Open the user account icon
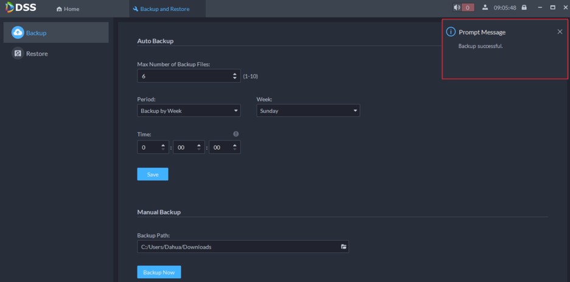Viewport: 570px width, 282px height. click(x=485, y=8)
